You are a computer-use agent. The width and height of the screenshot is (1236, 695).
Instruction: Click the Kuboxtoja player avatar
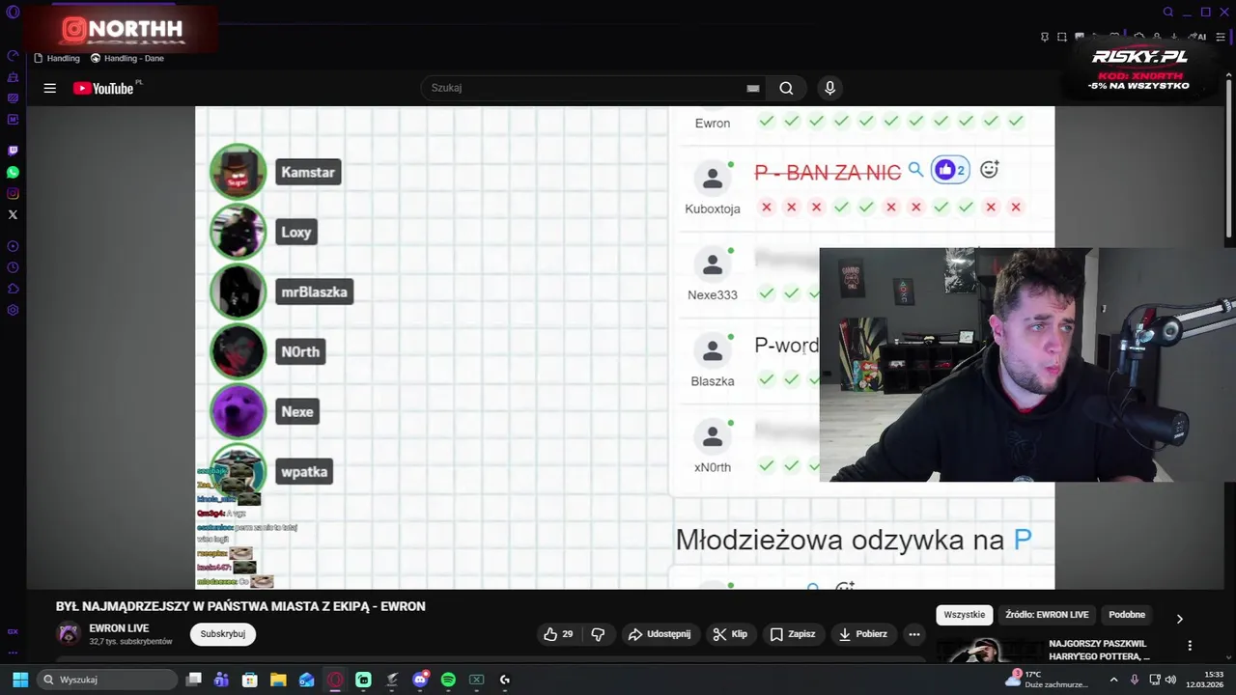(x=713, y=178)
